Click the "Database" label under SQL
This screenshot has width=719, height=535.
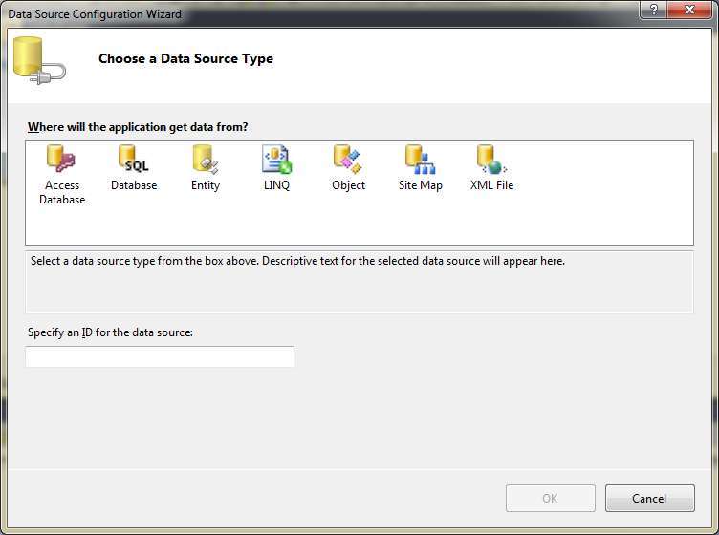[x=134, y=185]
